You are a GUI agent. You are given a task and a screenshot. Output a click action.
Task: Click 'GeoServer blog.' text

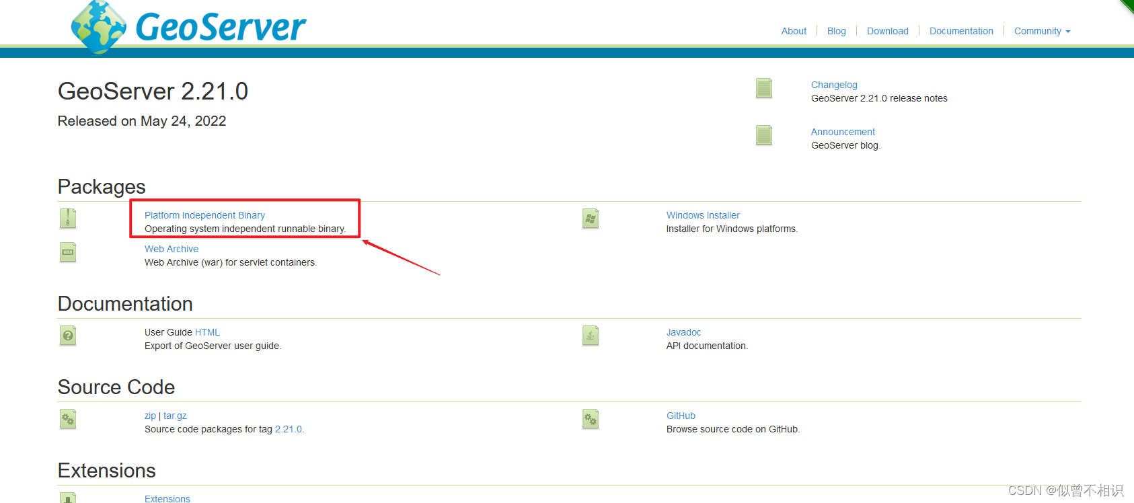[x=845, y=145]
